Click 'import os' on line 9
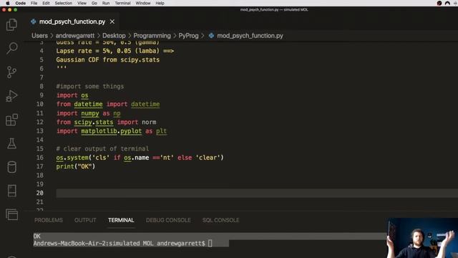This screenshot has width=458, height=258. 72,95
